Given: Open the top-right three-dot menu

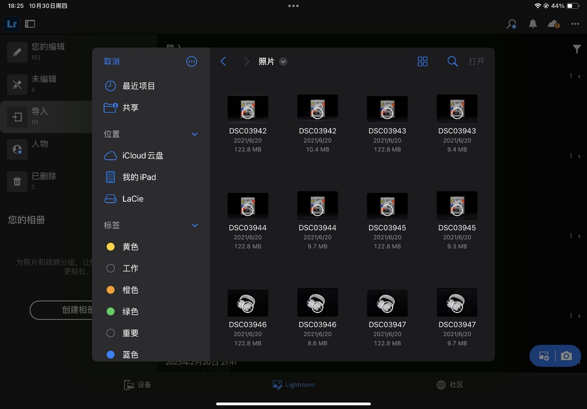Looking at the screenshot, I should 575,24.
